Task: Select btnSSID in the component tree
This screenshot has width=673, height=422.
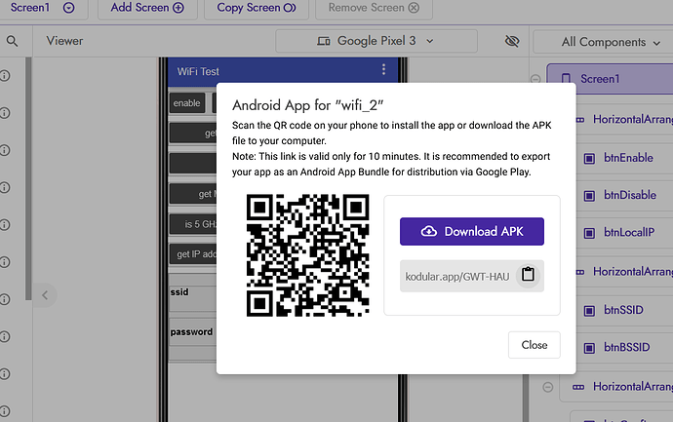Action: [x=623, y=310]
